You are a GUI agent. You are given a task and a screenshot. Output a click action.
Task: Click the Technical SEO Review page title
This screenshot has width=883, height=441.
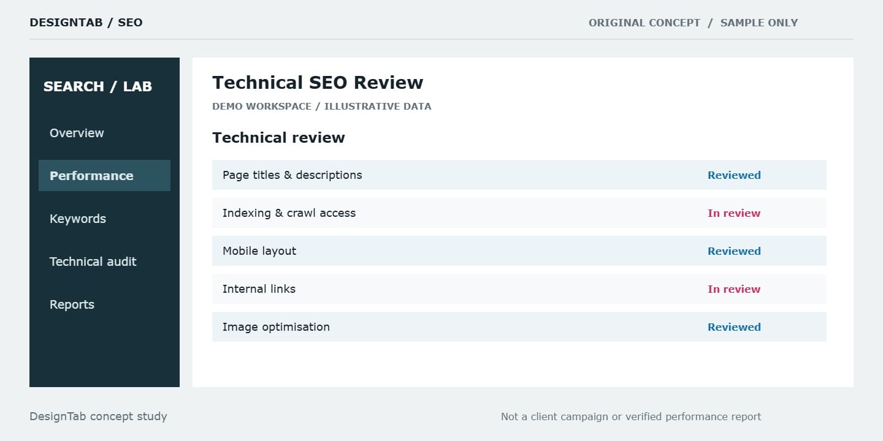click(318, 83)
